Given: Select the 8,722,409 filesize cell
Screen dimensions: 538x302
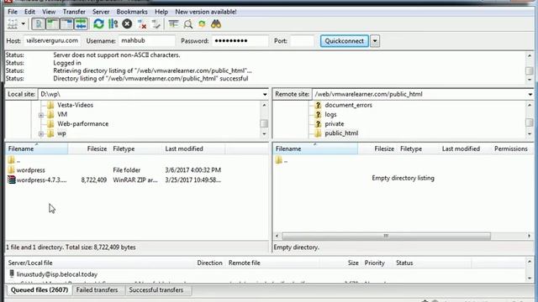Looking at the screenshot, I should pyautogui.click(x=93, y=180).
